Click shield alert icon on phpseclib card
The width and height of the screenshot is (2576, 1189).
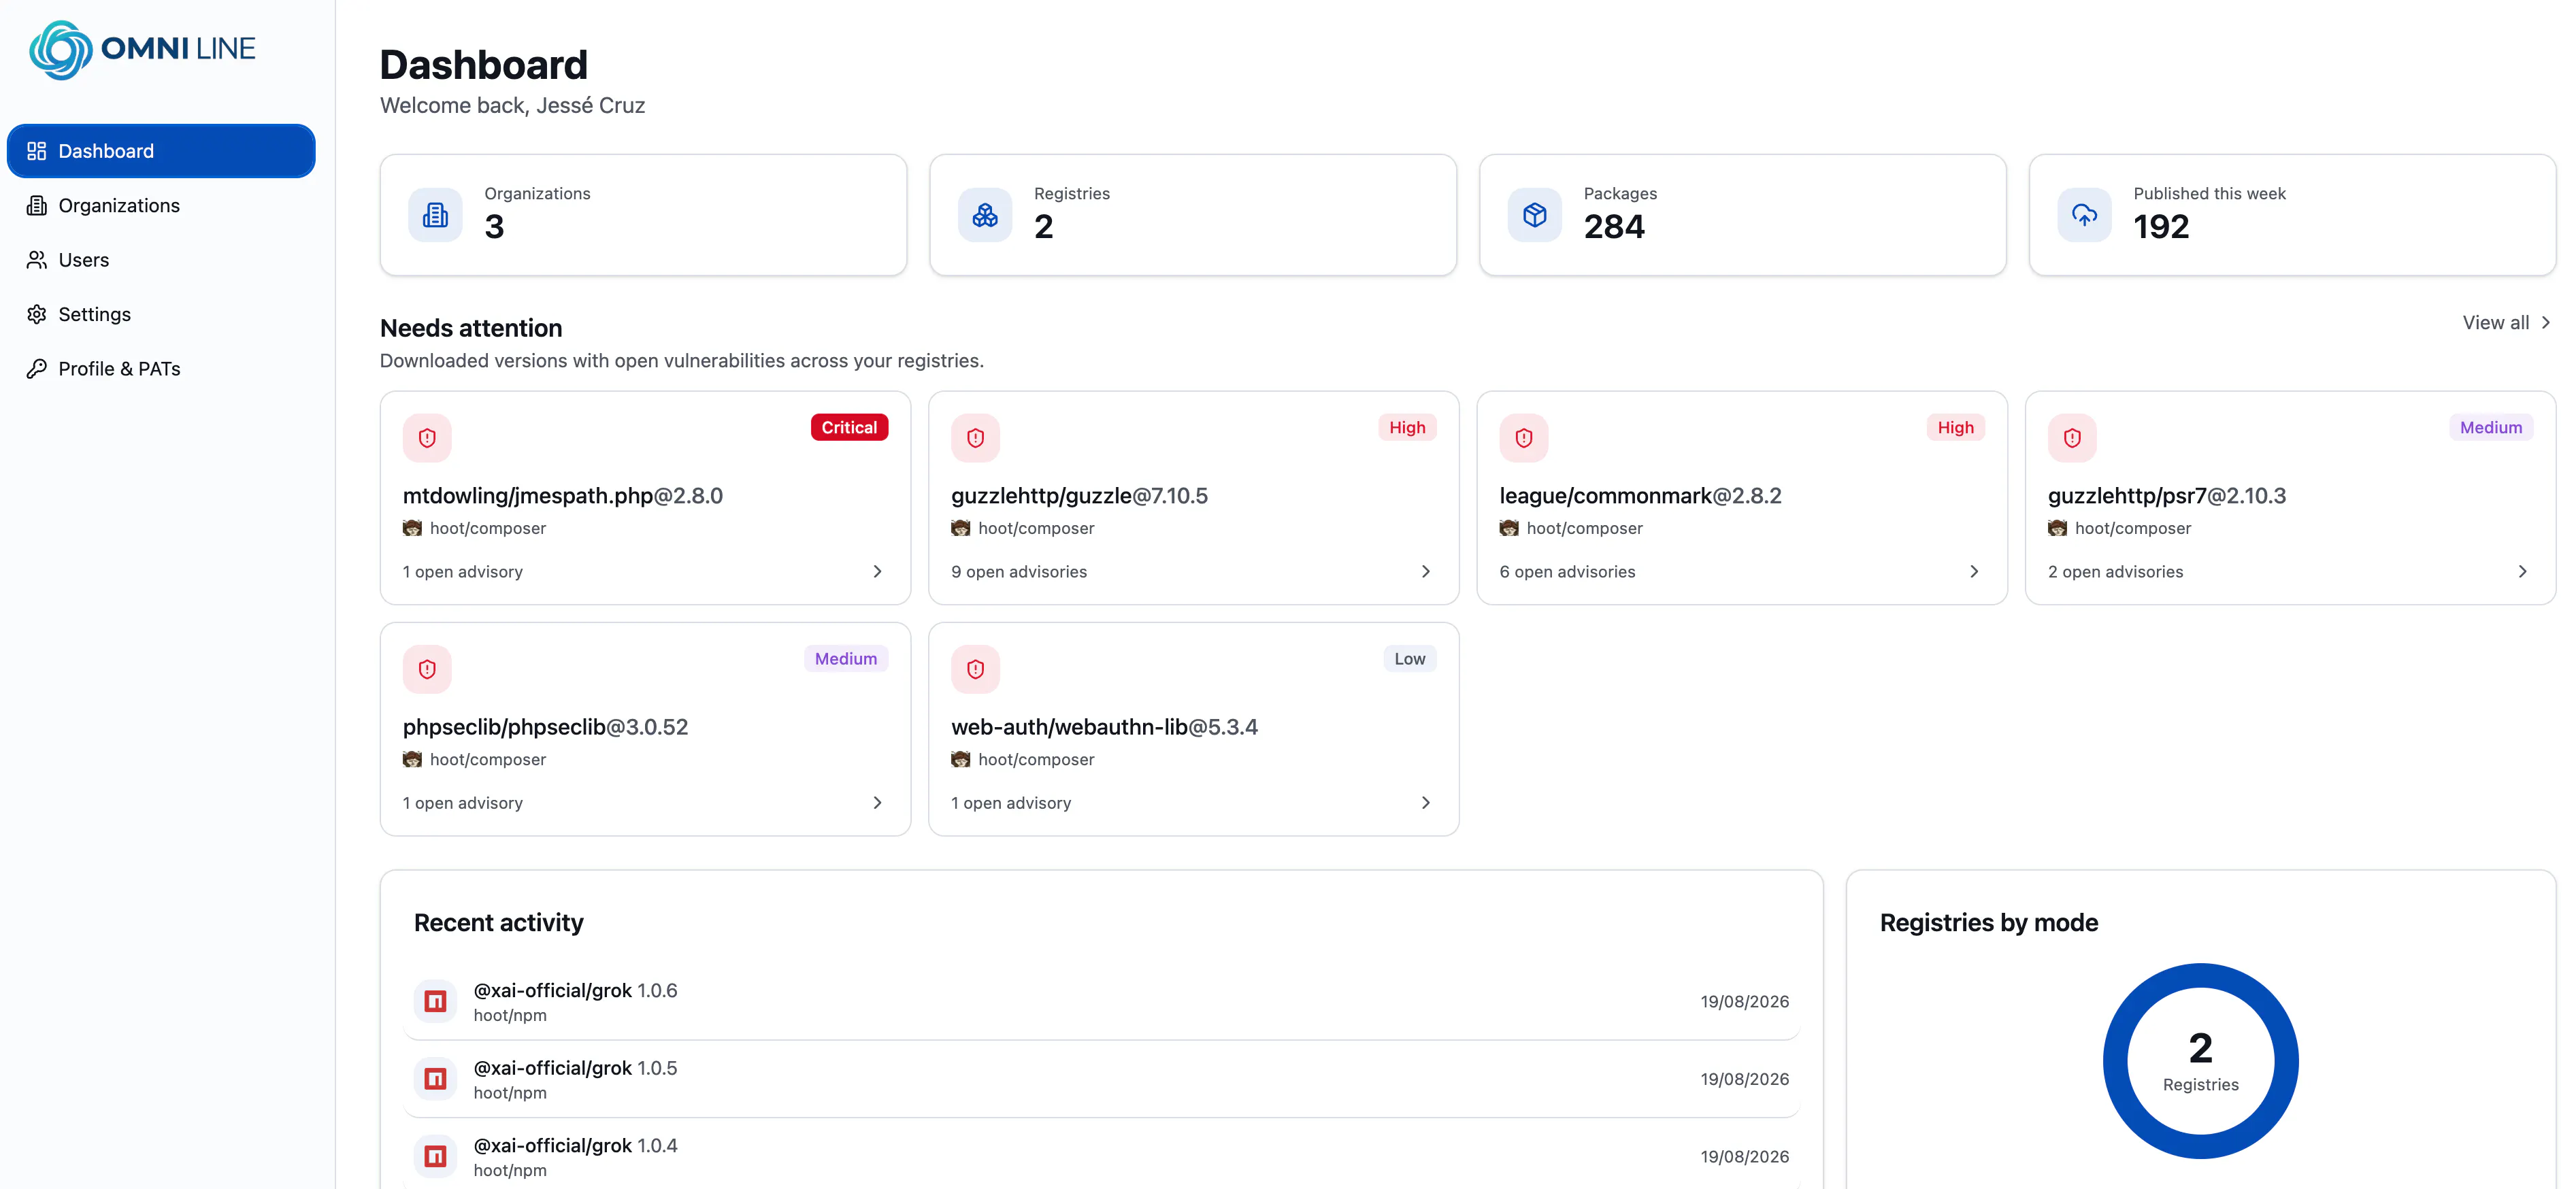(427, 669)
